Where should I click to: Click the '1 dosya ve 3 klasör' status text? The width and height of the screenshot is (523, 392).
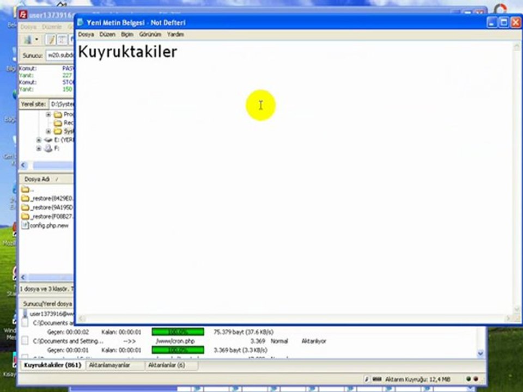[x=45, y=289]
